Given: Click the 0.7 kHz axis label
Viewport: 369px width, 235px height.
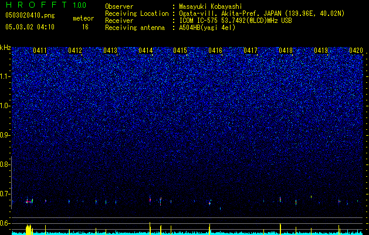Looking at the screenshot, I should (x=5, y=194).
